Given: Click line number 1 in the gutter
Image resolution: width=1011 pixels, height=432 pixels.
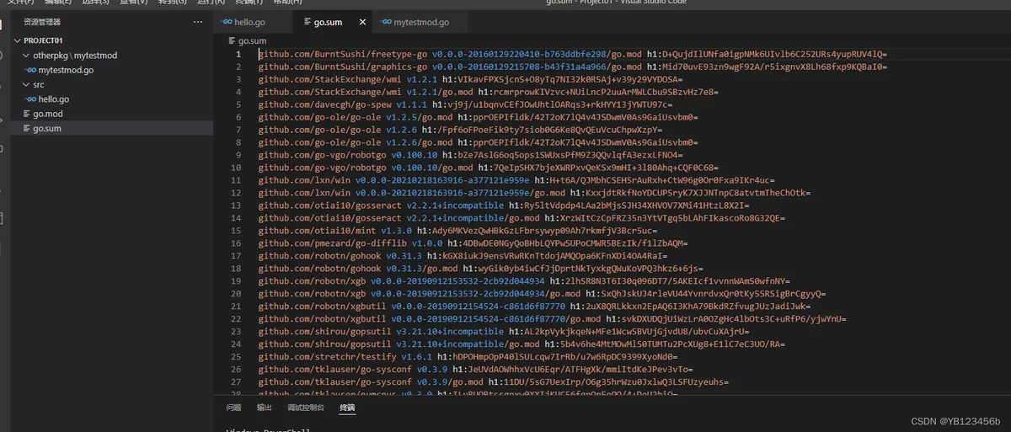Looking at the screenshot, I should point(240,54).
